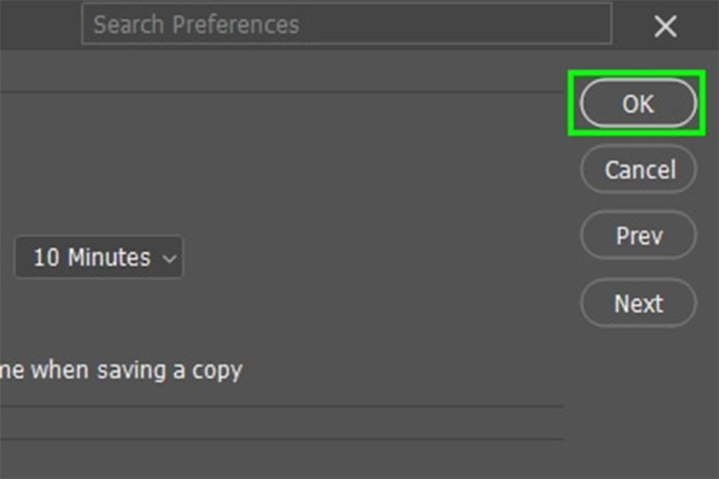The width and height of the screenshot is (719, 479).
Task: Go to previous preferences page with Prev
Action: (638, 237)
